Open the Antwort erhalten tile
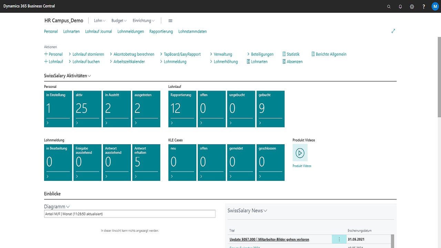441x248 pixels. 146,163
